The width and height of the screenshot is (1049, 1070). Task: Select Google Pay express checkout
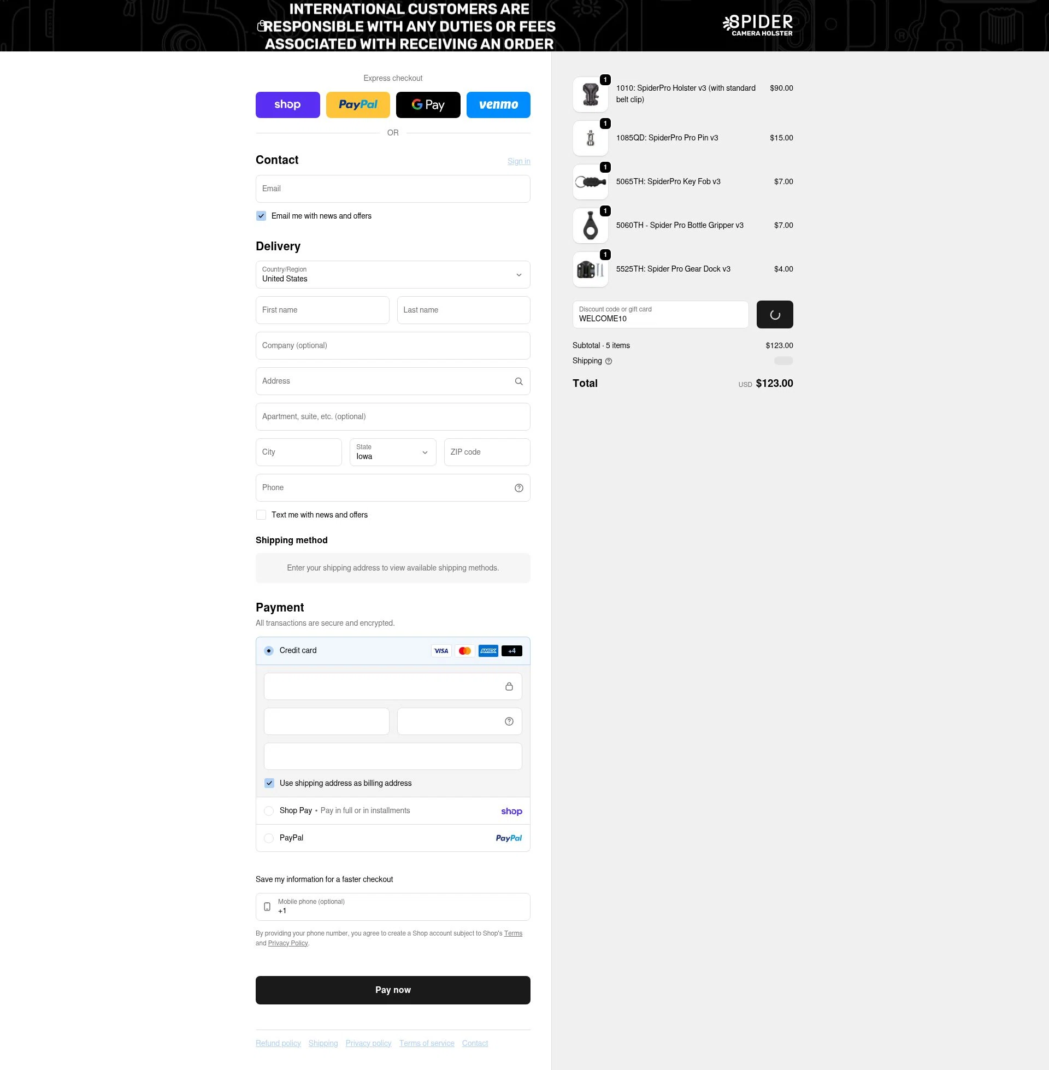[x=428, y=105]
